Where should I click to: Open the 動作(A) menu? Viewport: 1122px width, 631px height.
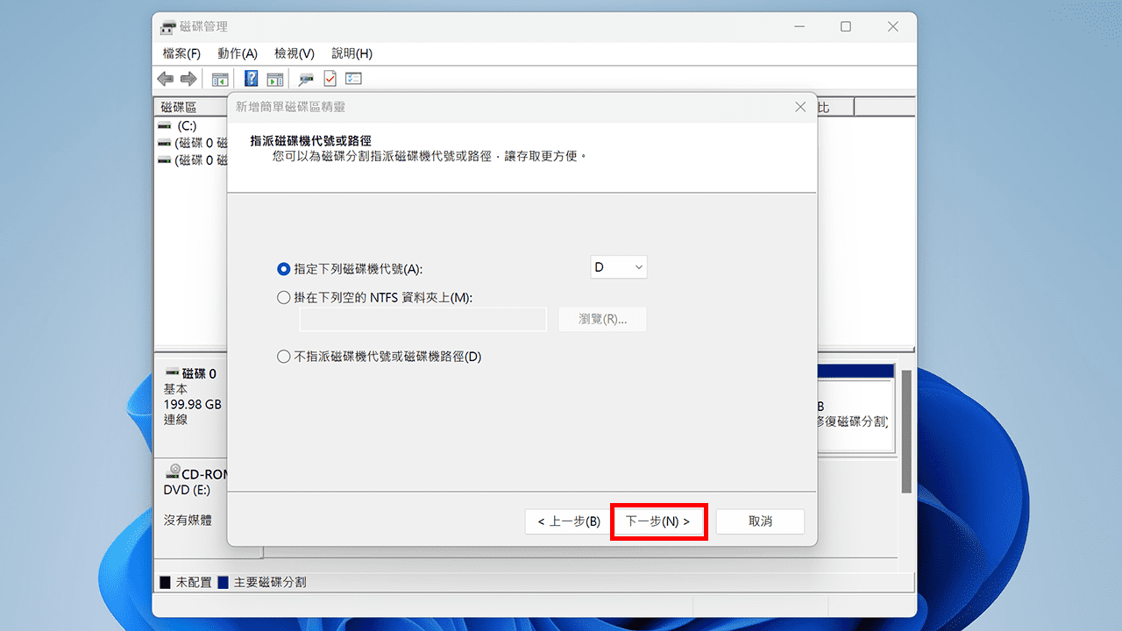pos(237,53)
